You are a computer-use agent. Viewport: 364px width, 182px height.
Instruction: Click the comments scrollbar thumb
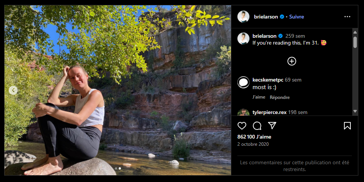(x=355, y=42)
